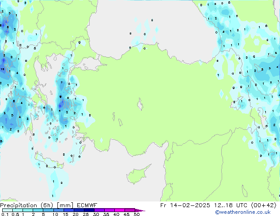Click the 1–2 mm legend swatch
The height and width of the screenshot is (216, 280).
[x=28, y=210]
